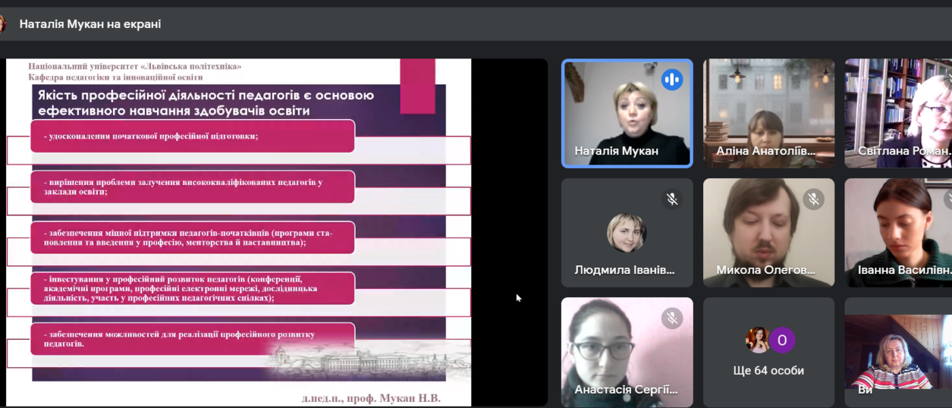Click muted microphone icon on Людмила Іванів tile
This screenshot has height=408, width=952.
(672, 199)
